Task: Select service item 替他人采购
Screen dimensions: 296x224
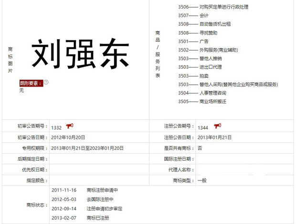Action: pyautogui.click(x=228, y=84)
